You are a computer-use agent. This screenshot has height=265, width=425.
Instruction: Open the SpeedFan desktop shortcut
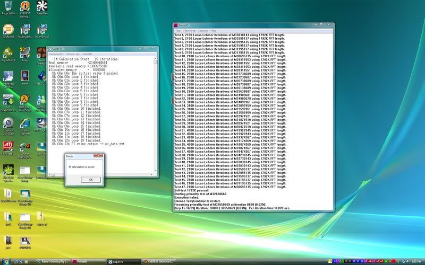(42, 7)
